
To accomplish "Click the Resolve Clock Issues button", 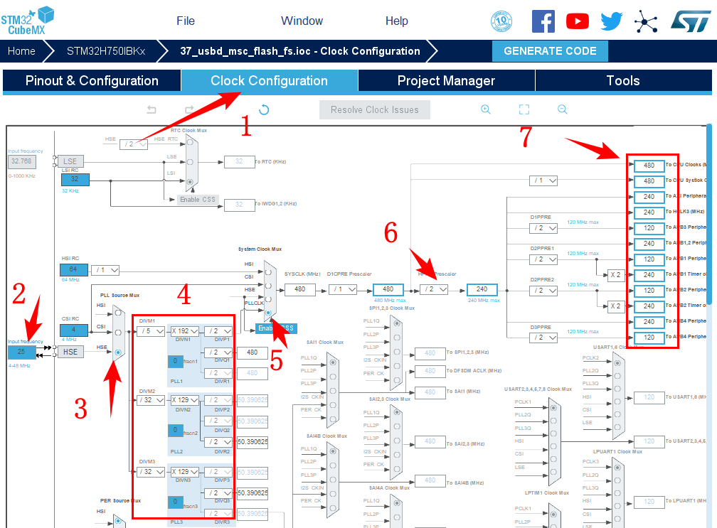I will pyautogui.click(x=374, y=109).
